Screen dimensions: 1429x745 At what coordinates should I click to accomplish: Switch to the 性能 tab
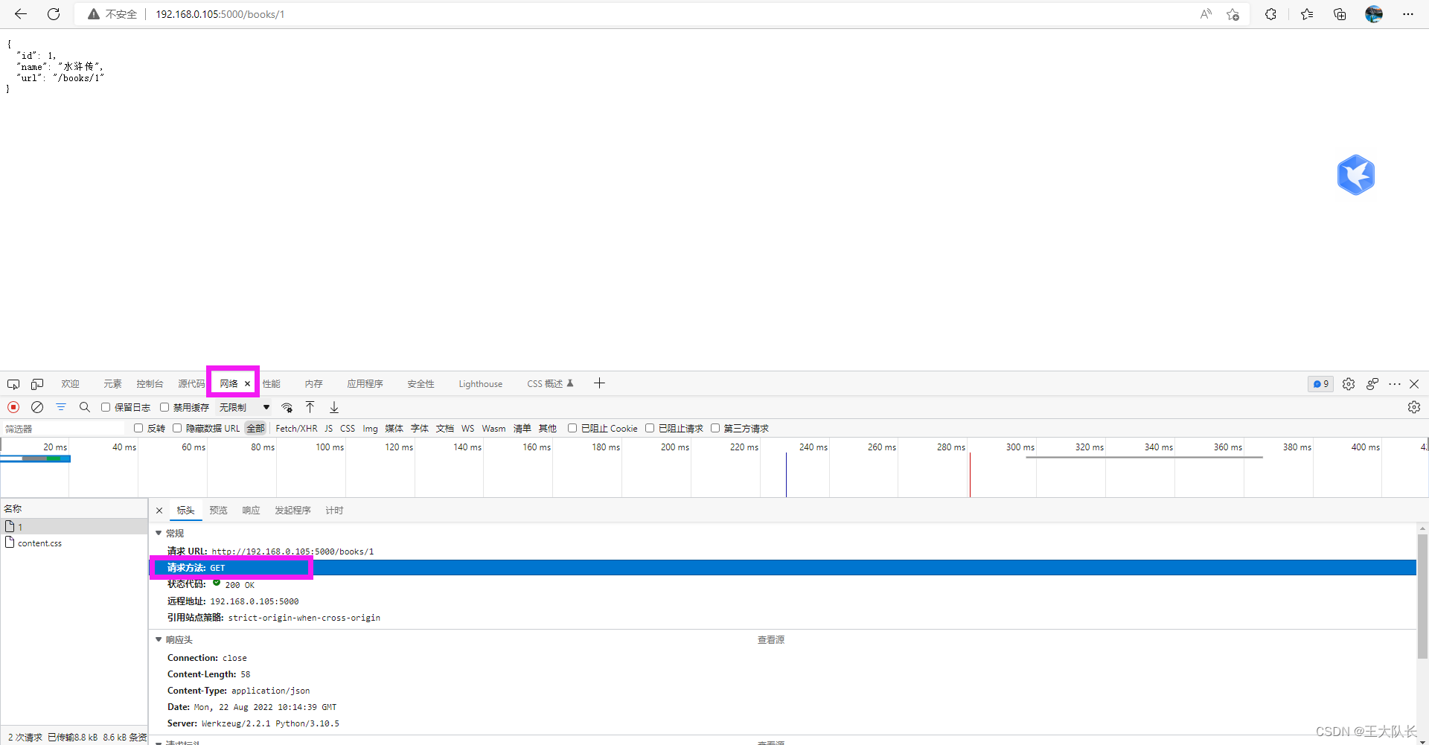coord(272,384)
